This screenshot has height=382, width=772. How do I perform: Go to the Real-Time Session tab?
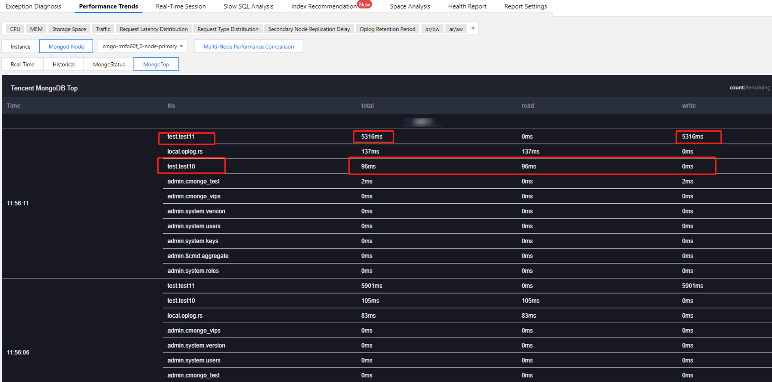point(180,6)
